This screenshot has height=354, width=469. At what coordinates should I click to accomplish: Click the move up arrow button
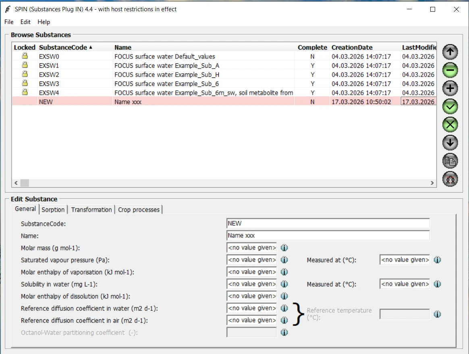click(450, 52)
